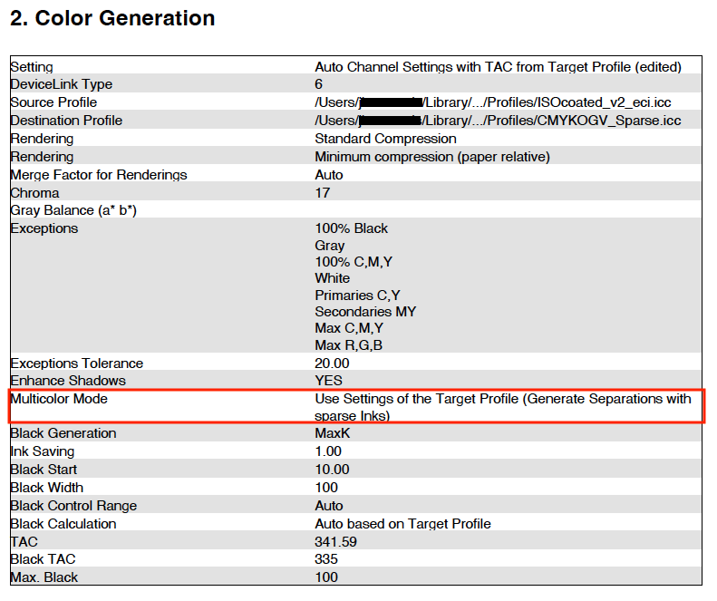
Task: Click the Chroma value 17
Action: pos(323,193)
